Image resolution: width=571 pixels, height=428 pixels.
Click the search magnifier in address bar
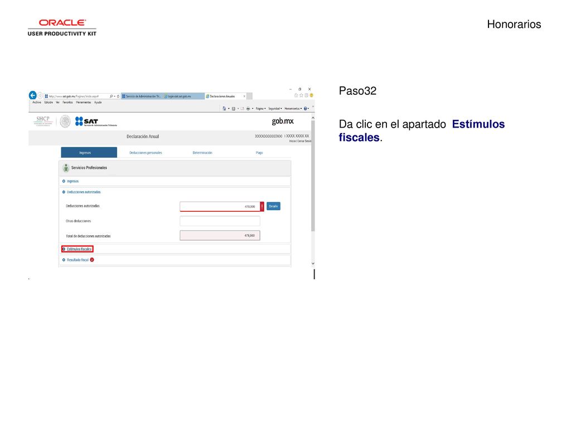[111, 96]
